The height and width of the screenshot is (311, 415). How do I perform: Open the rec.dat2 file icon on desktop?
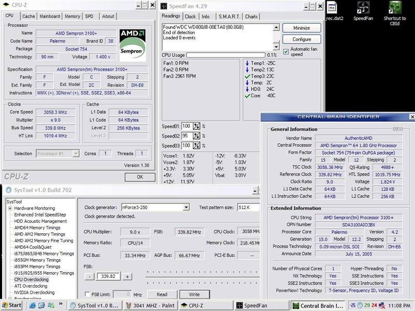(x=332, y=8)
